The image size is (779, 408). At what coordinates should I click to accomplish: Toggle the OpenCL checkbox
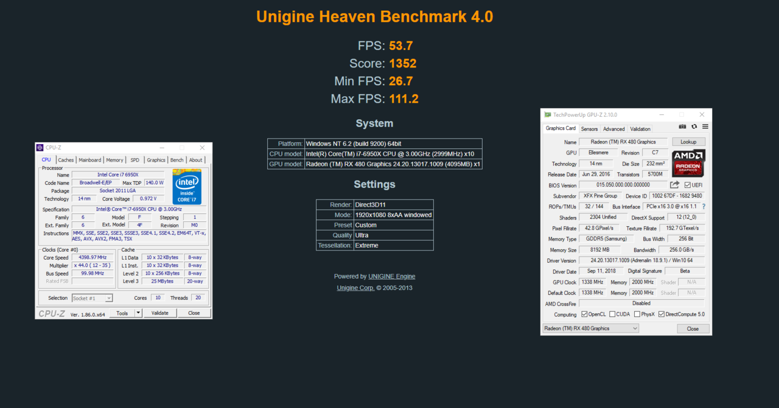(x=584, y=314)
